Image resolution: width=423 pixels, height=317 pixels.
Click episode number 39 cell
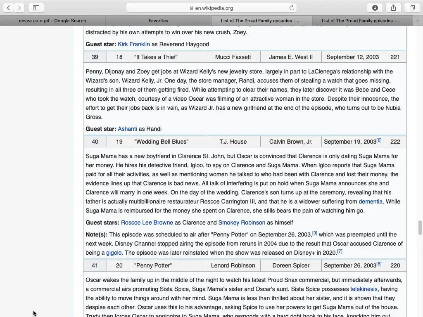coord(95,57)
